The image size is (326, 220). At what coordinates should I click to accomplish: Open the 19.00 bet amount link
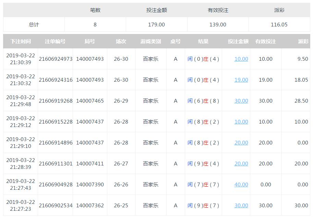coord(241,80)
